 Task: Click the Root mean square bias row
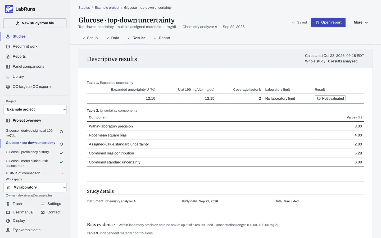coord(225,135)
